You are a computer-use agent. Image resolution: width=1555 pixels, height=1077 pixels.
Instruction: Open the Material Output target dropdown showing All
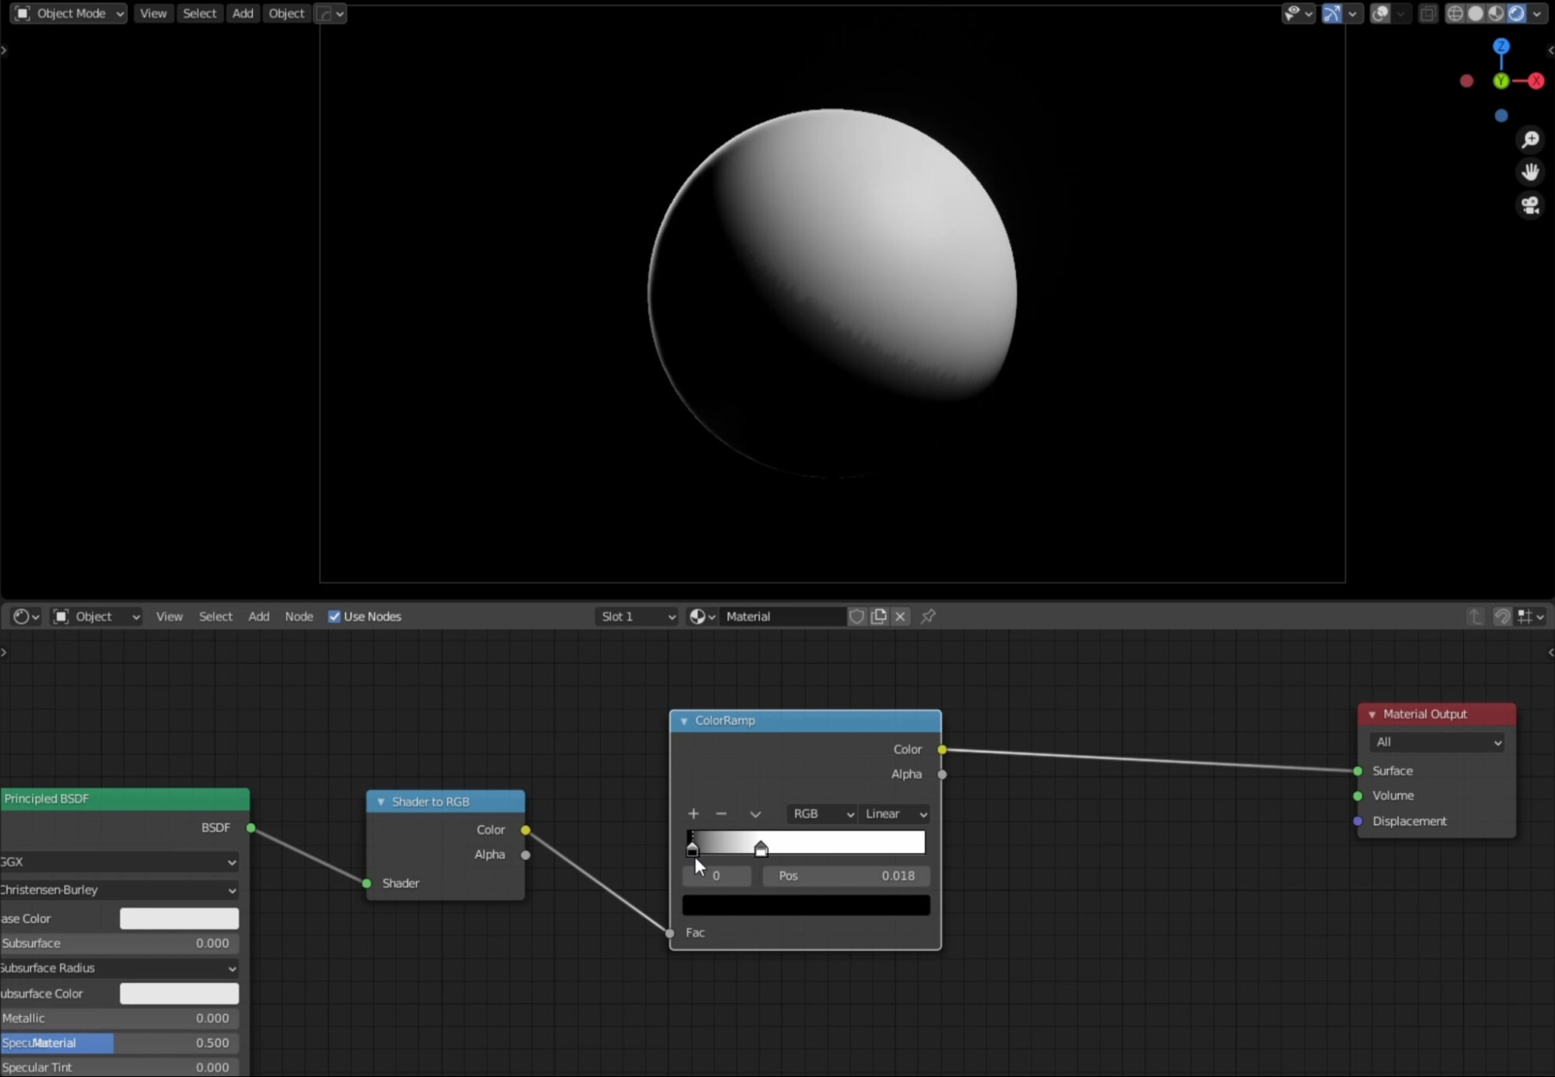pos(1435,742)
